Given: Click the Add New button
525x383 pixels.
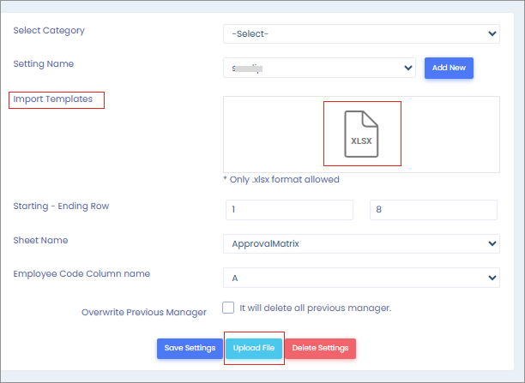Looking at the screenshot, I should pyautogui.click(x=449, y=68).
